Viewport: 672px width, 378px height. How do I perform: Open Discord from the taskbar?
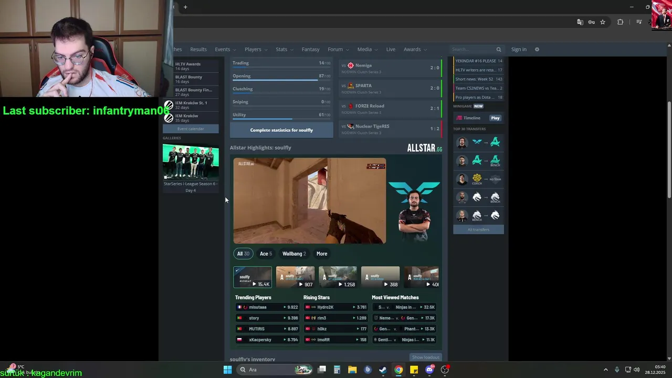click(429, 370)
